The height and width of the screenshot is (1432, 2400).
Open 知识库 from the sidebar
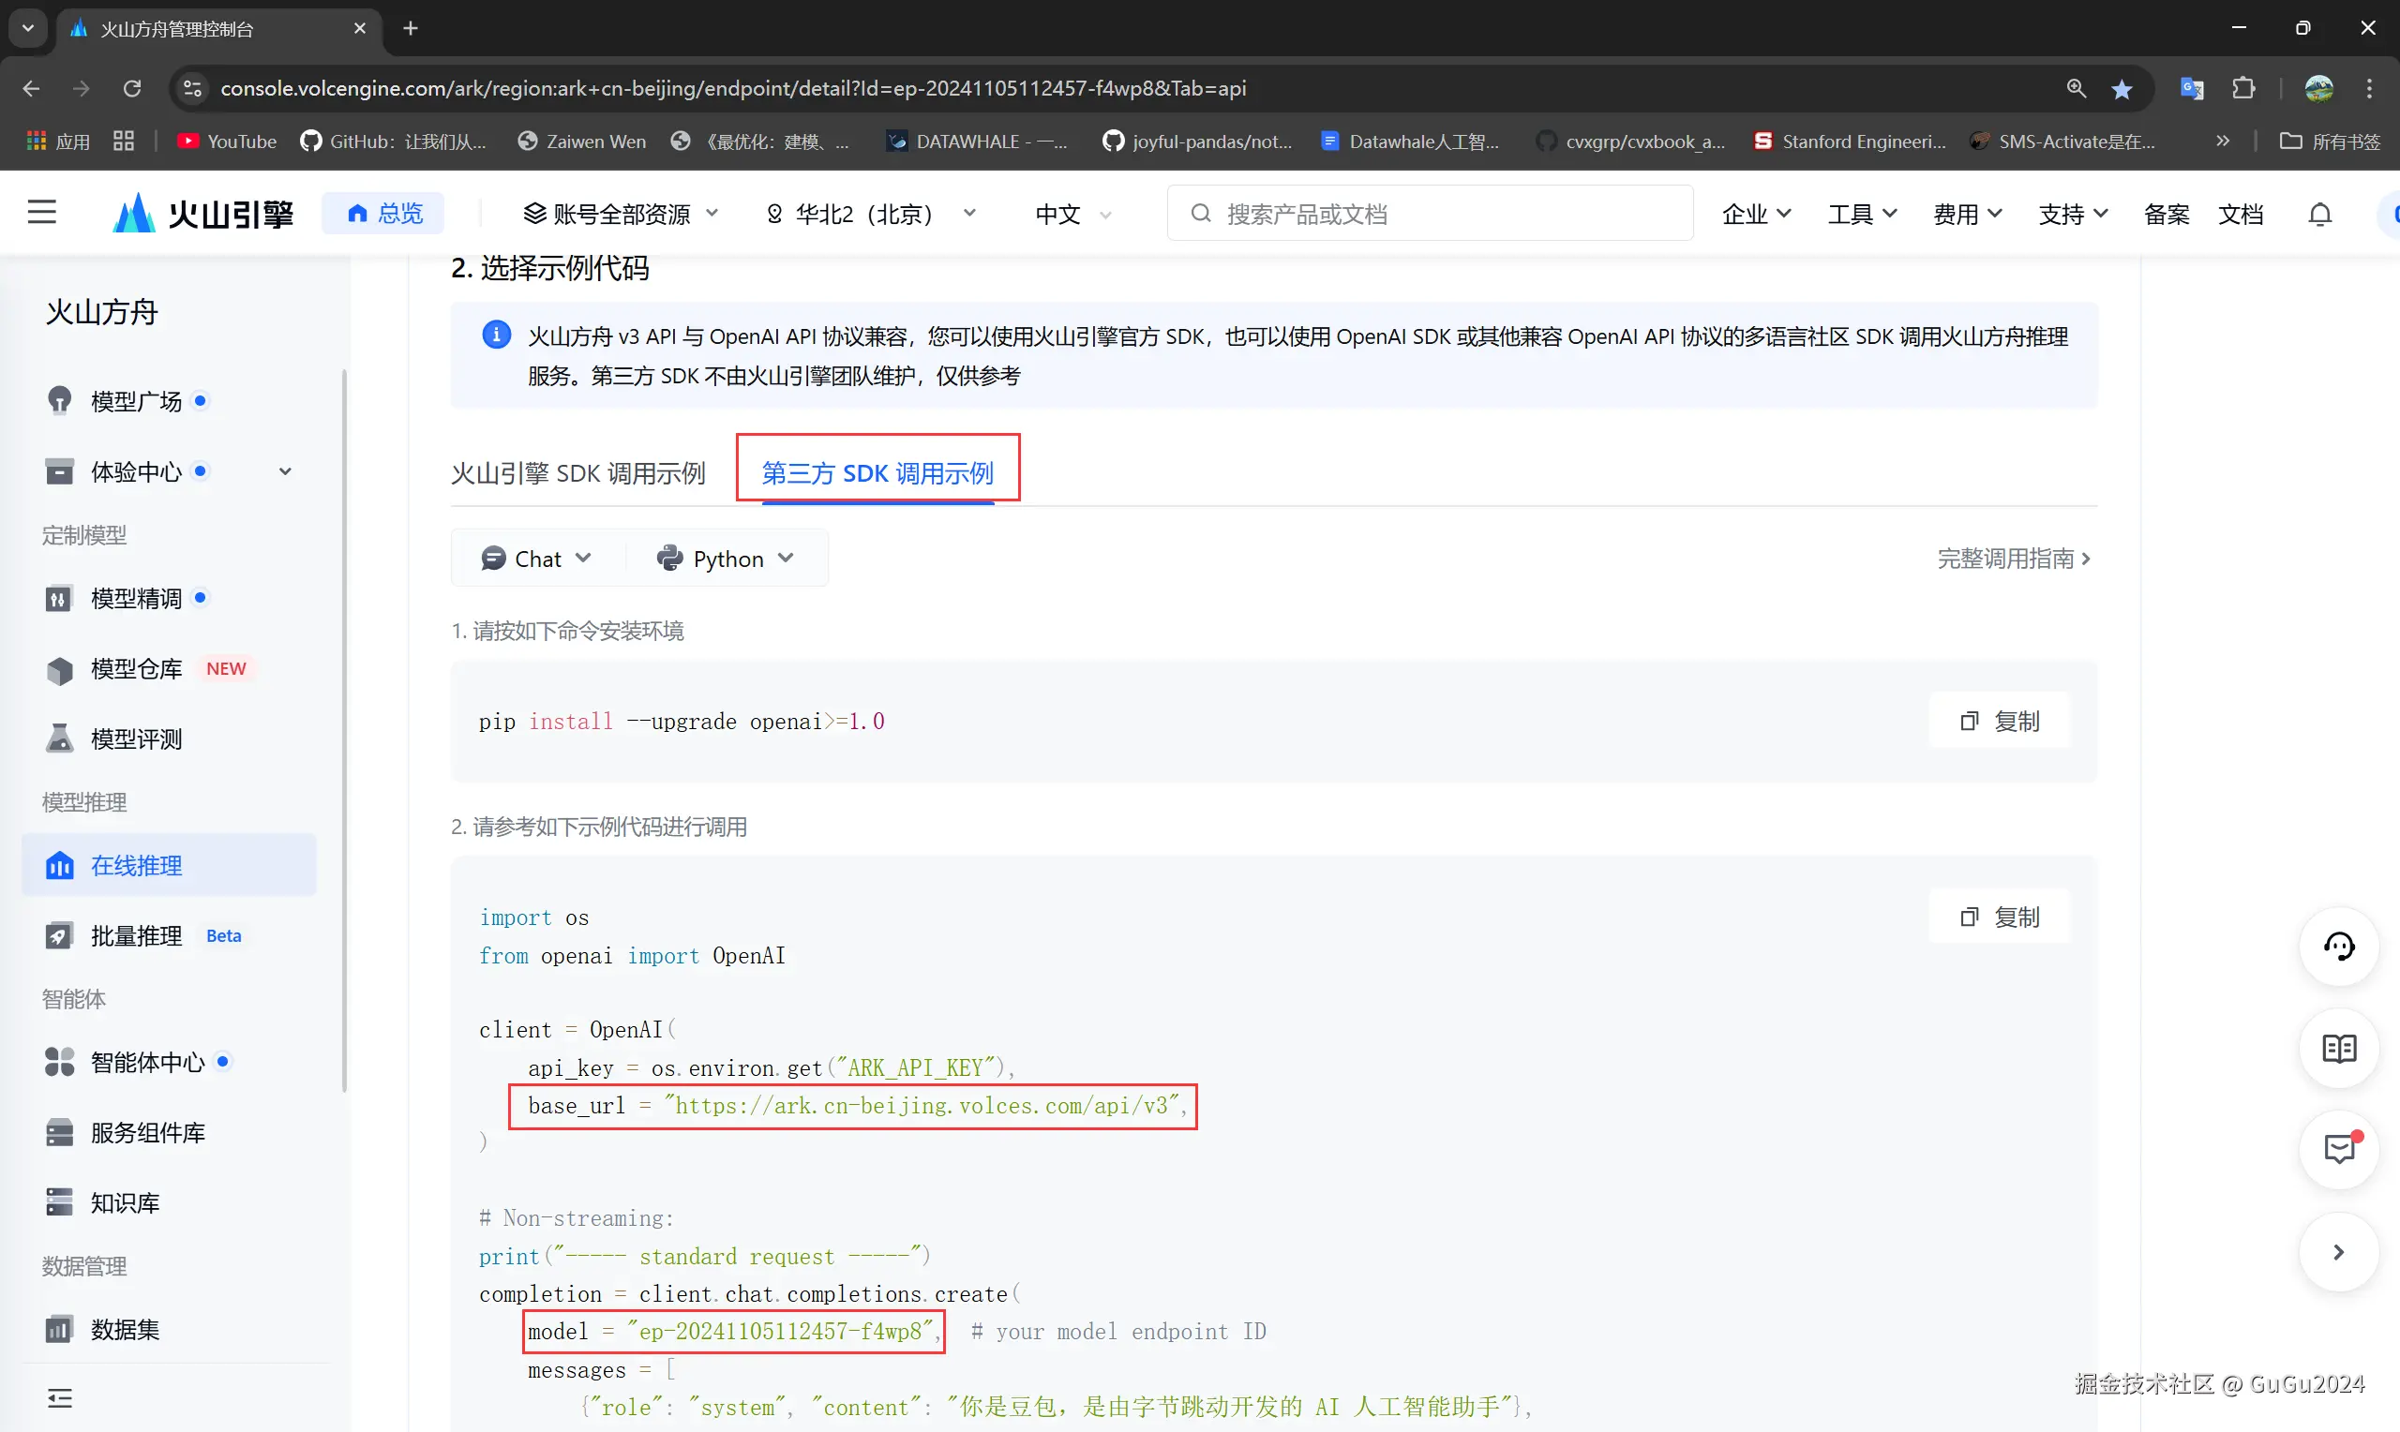[x=124, y=1202]
